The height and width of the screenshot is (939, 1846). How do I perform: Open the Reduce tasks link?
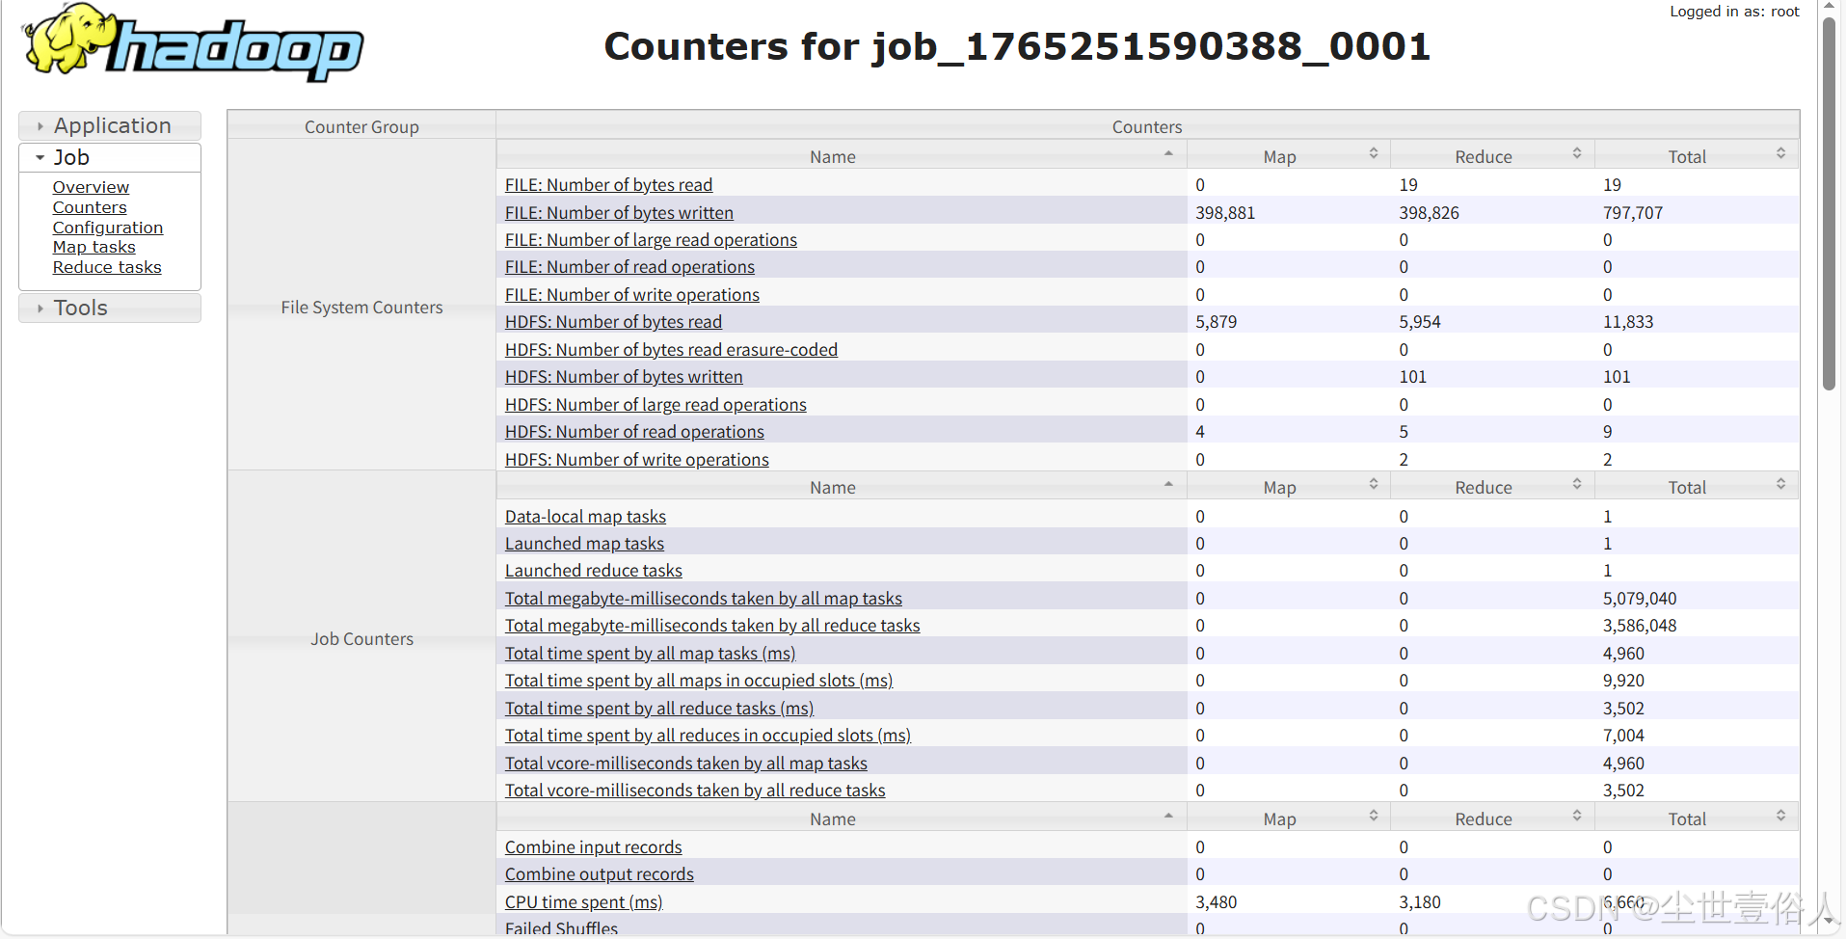[x=107, y=267]
